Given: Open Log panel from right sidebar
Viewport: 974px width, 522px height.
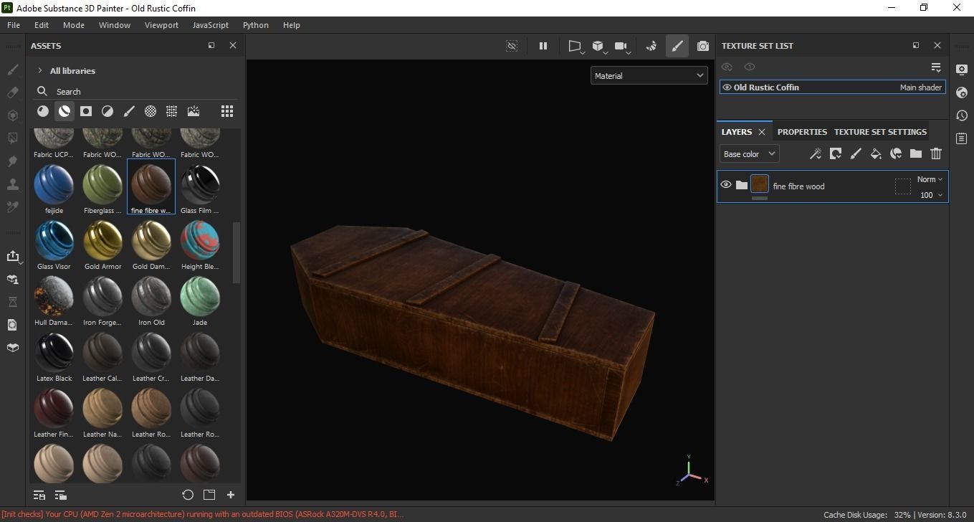Looking at the screenshot, I should [962, 138].
